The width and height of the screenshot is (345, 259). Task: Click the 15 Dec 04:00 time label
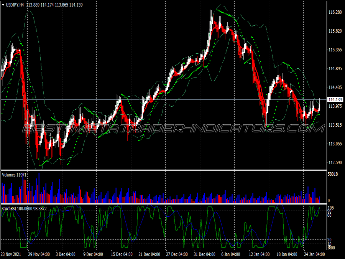[x=122, y=254]
